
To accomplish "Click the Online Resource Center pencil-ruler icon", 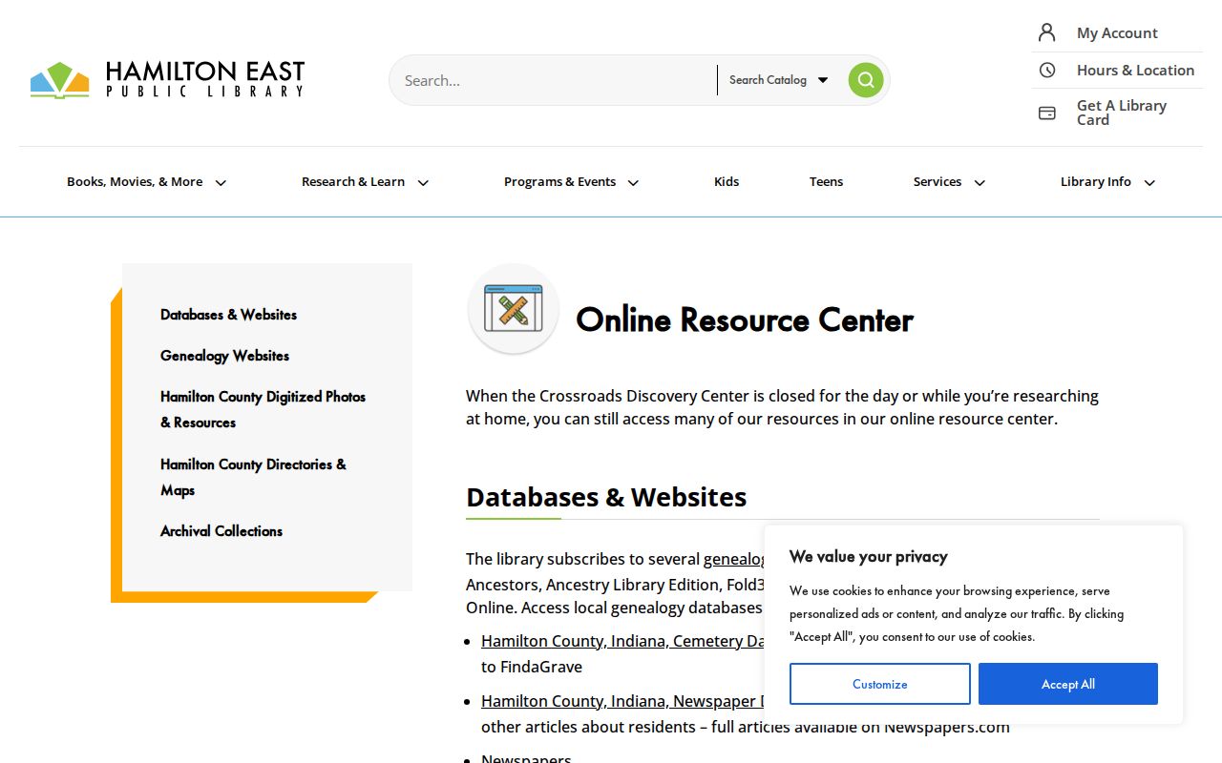I will coord(514,309).
